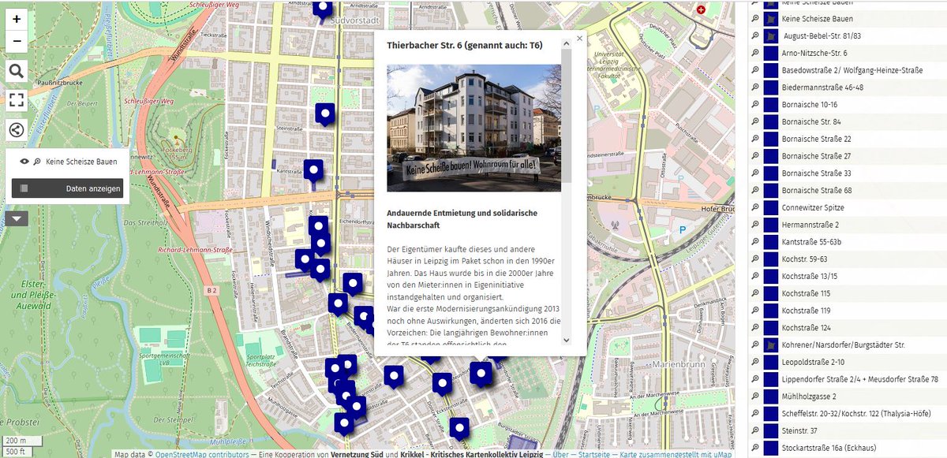Click the zoom out (−) icon

[16, 40]
